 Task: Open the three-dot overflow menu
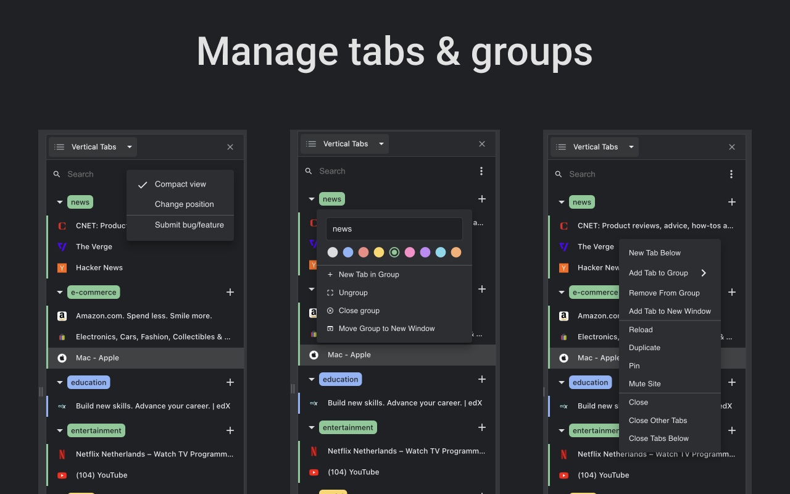481,171
